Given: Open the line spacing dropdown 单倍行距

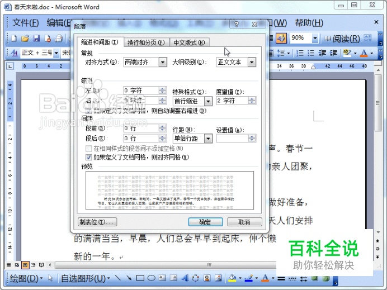Looking at the screenshot, I should point(208,139).
